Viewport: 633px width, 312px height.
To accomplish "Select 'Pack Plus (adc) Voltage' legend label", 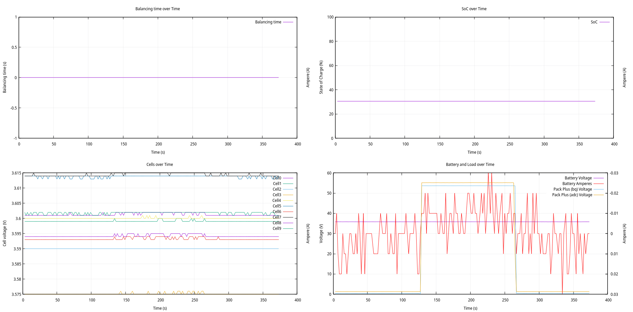I will pyautogui.click(x=572, y=195).
